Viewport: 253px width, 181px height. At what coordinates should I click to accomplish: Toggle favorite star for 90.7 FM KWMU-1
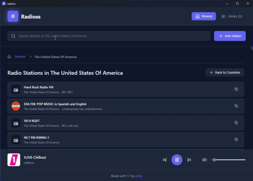point(236,139)
